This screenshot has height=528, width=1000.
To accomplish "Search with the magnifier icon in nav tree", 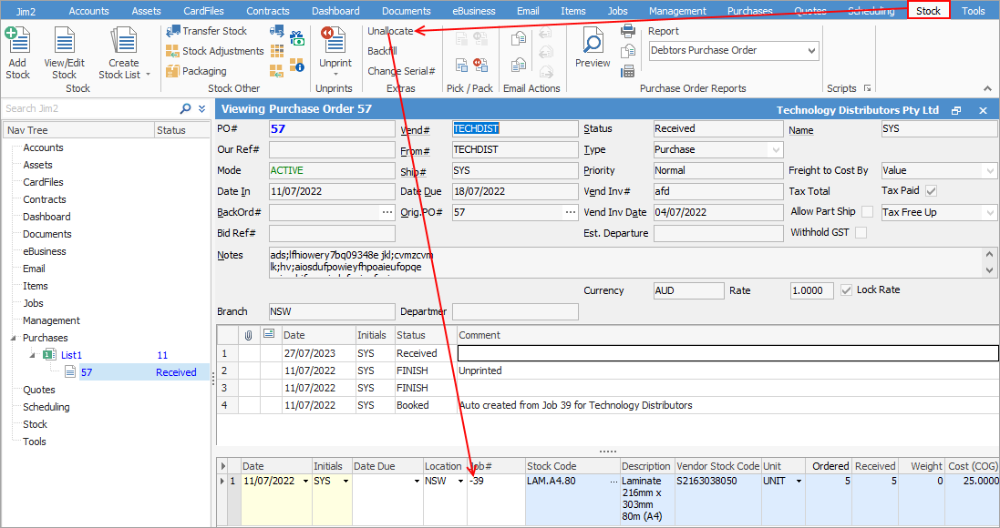I will 186,108.
